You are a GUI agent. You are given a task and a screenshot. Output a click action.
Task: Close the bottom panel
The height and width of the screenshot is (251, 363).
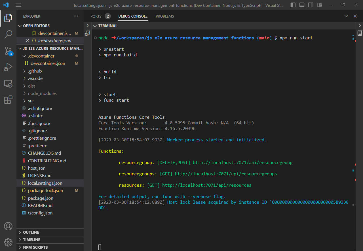(355, 16)
